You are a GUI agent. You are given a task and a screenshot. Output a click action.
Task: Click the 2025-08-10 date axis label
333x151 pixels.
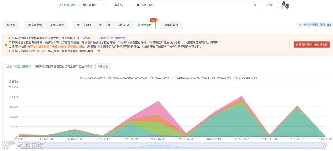[297, 139]
